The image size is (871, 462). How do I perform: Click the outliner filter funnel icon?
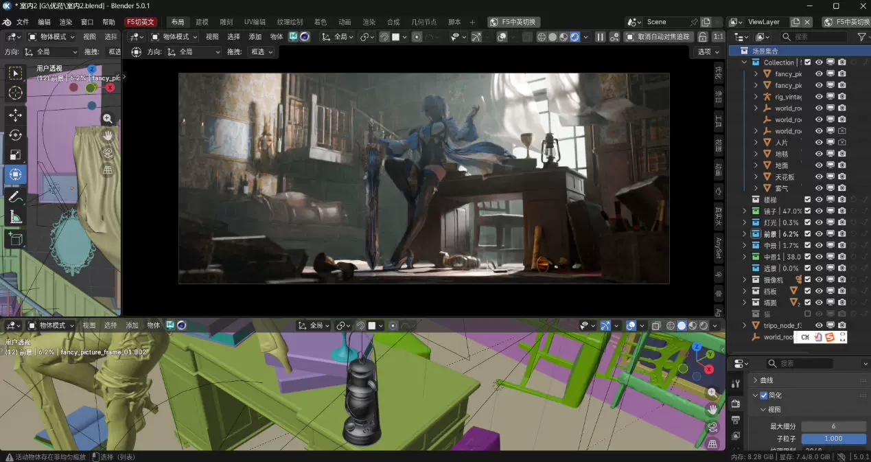coord(861,36)
